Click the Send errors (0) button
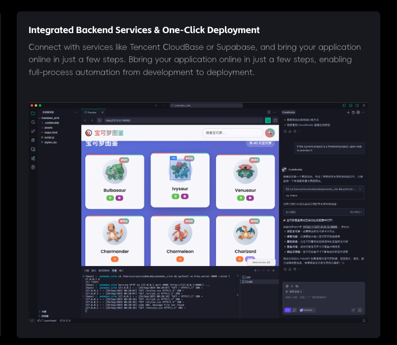Screen dimensions: 397x345 (261, 263)
